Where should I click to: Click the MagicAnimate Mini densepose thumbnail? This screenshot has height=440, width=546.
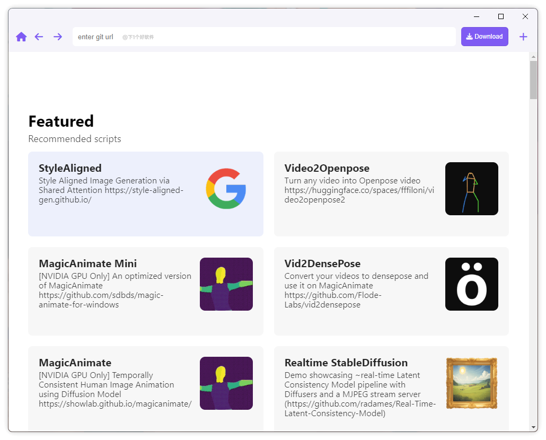[226, 284]
